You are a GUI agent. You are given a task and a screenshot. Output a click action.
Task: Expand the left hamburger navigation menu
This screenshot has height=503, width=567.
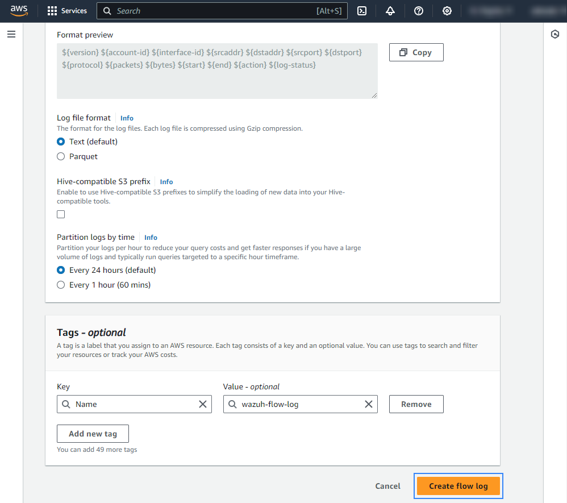pos(11,34)
